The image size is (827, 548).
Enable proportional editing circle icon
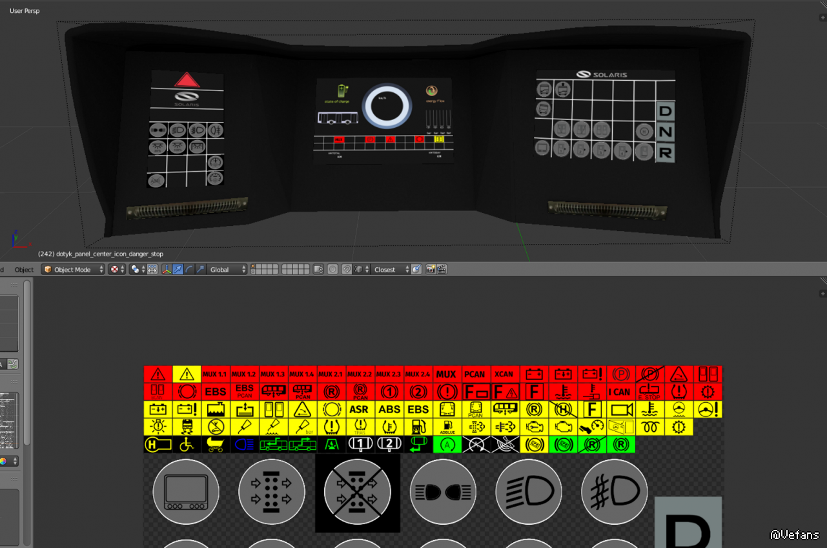point(332,270)
